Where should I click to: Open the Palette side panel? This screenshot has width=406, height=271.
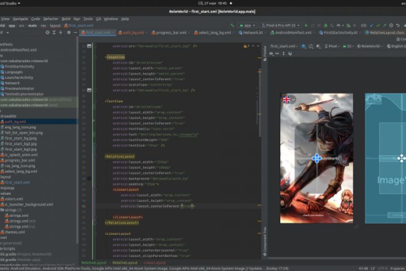(266, 51)
